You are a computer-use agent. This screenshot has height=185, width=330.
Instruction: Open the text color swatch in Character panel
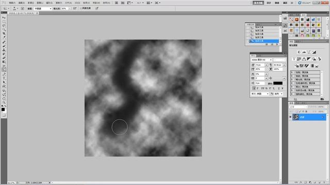pyautogui.click(x=278, y=83)
